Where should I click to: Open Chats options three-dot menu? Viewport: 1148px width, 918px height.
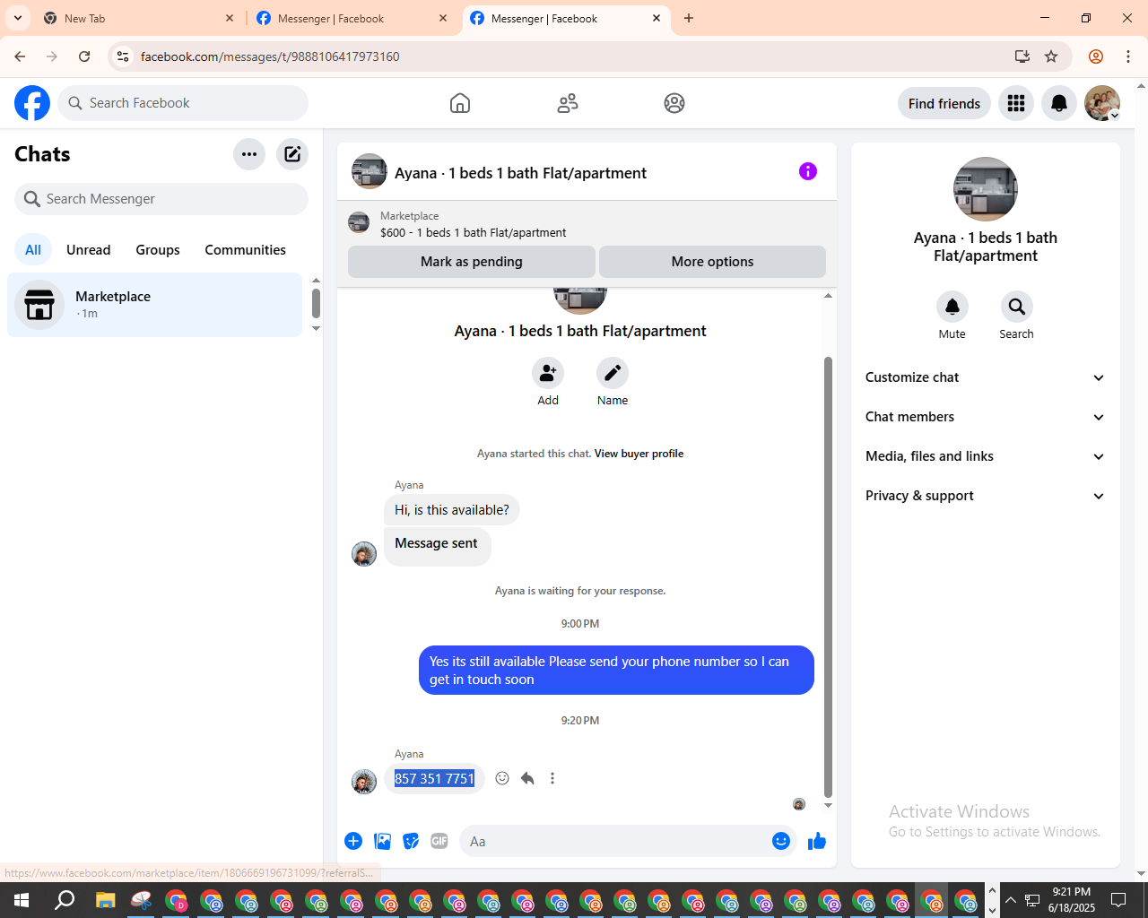pos(249,154)
